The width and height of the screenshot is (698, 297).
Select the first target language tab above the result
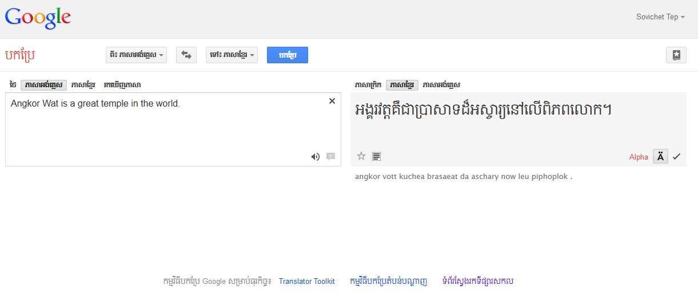point(368,85)
